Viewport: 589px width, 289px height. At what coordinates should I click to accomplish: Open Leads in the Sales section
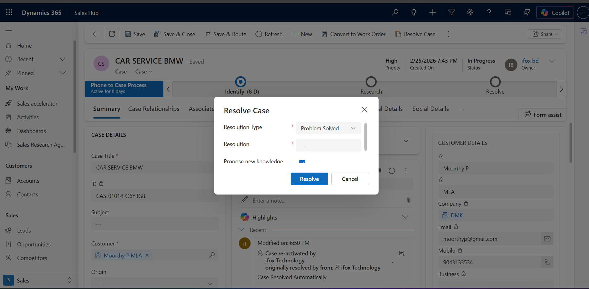(x=24, y=230)
